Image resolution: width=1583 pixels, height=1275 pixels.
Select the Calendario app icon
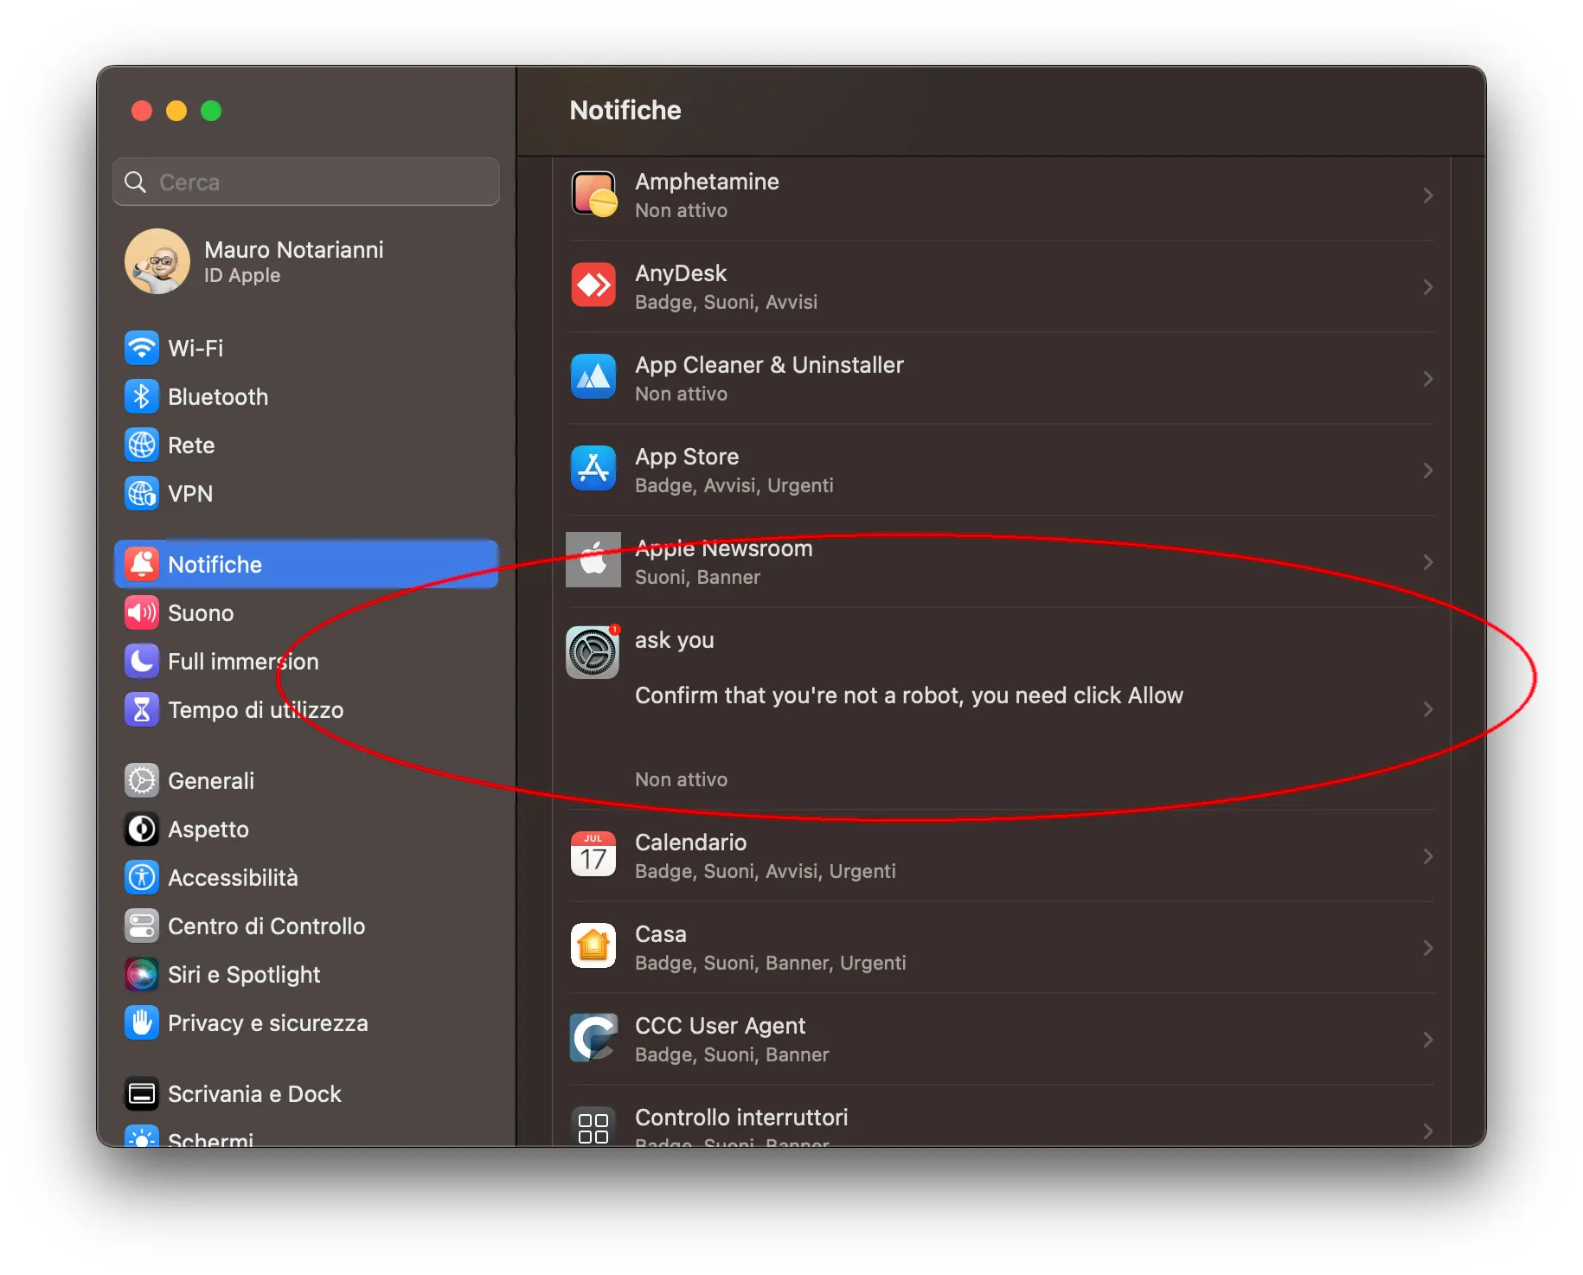593,855
